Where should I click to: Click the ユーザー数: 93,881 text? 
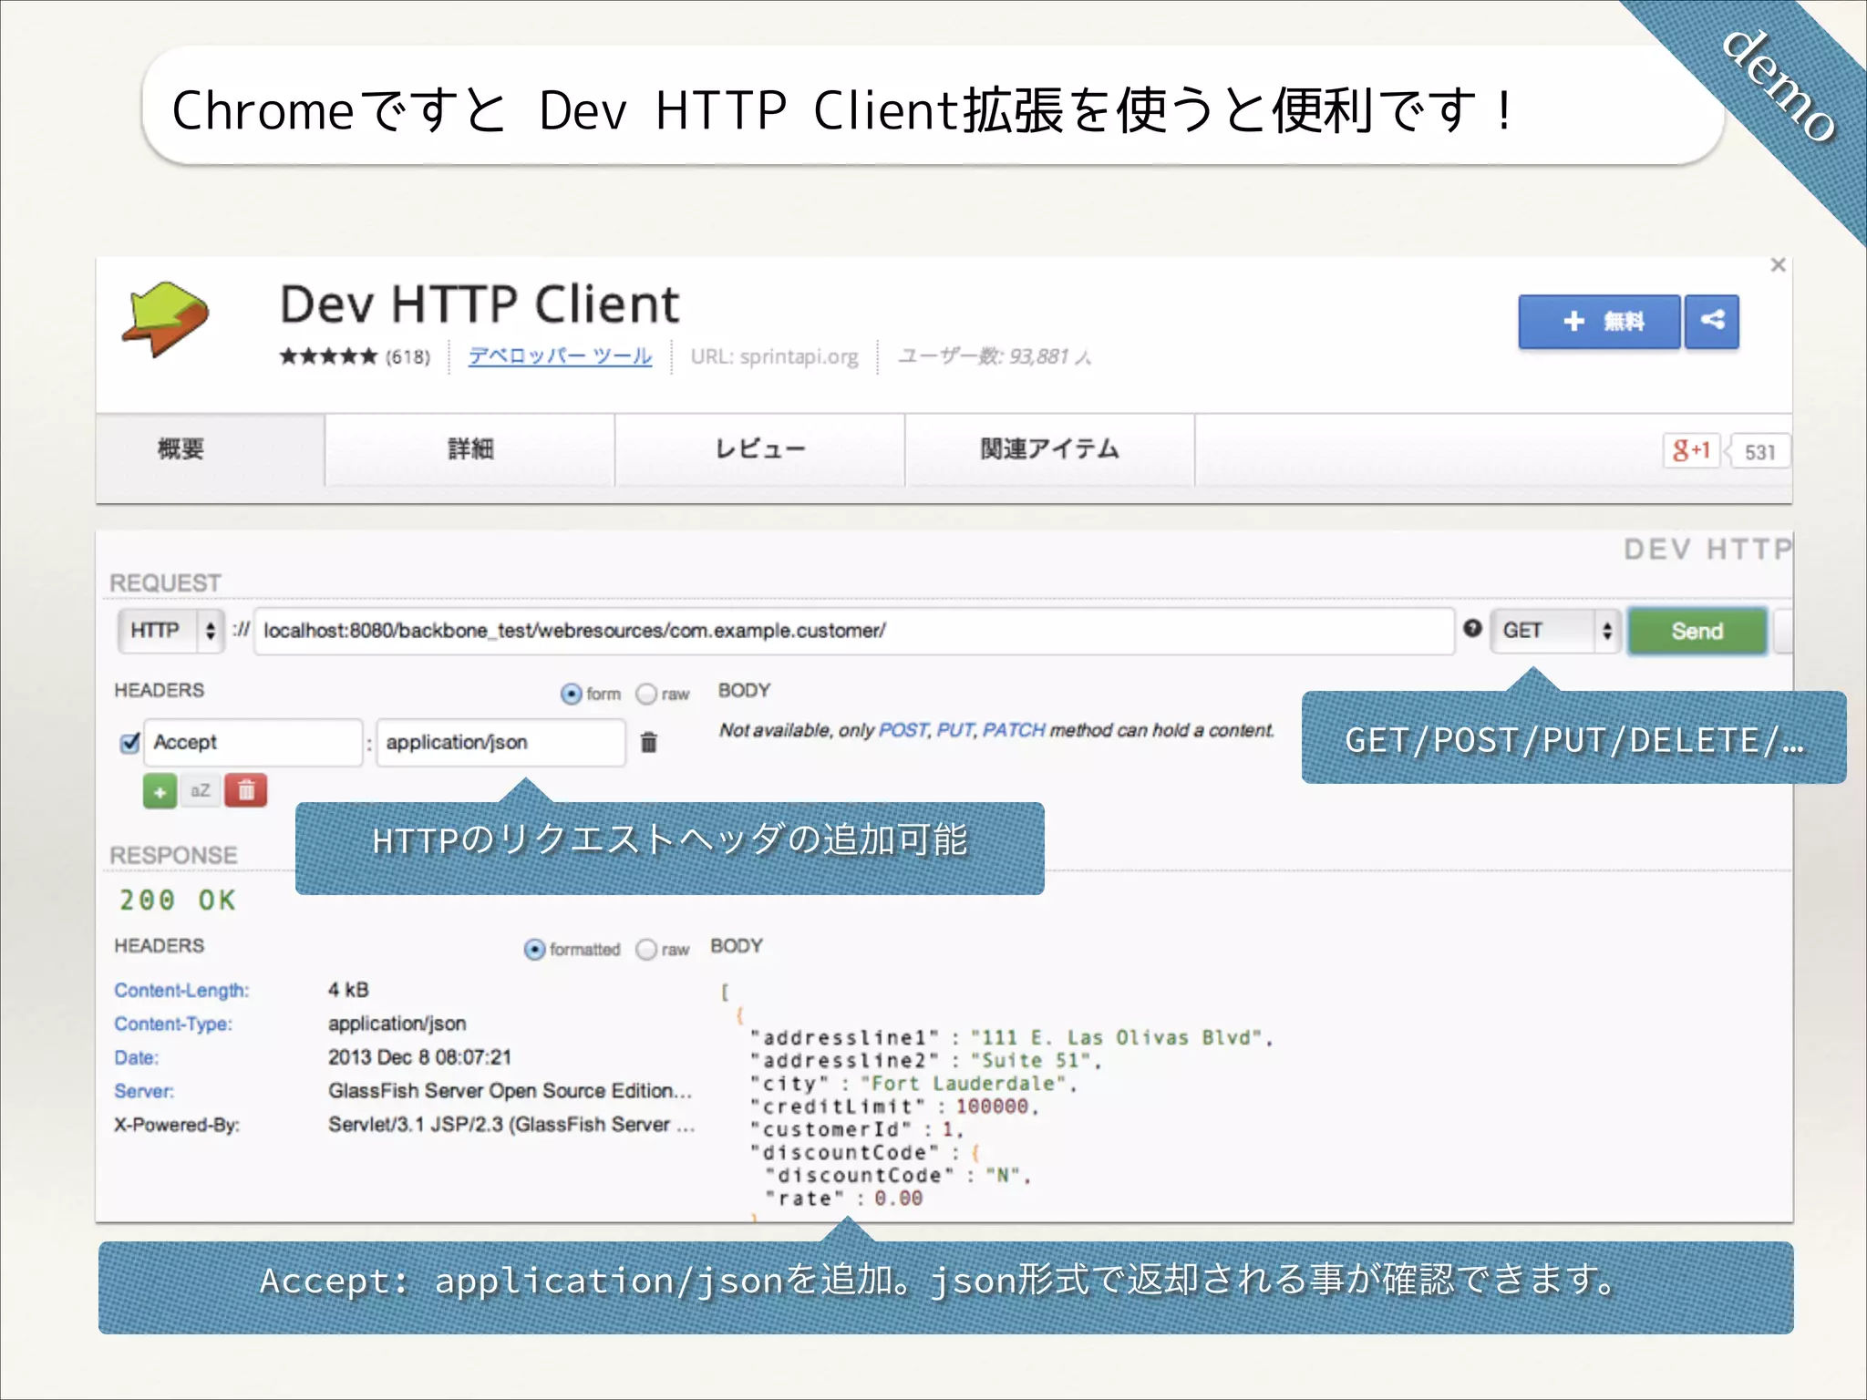[x=995, y=356]
